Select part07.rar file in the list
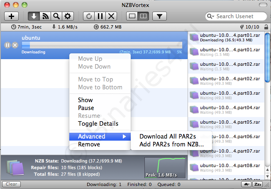This screenshot has height=189, width=271. 226,153
